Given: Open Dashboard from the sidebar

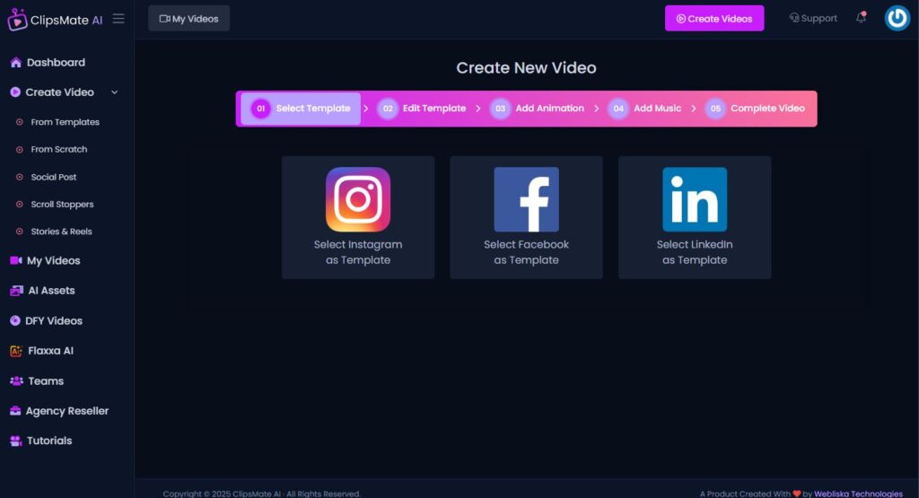Looking at the screenshot, I should pyautogui.click(x=56, y=63).
